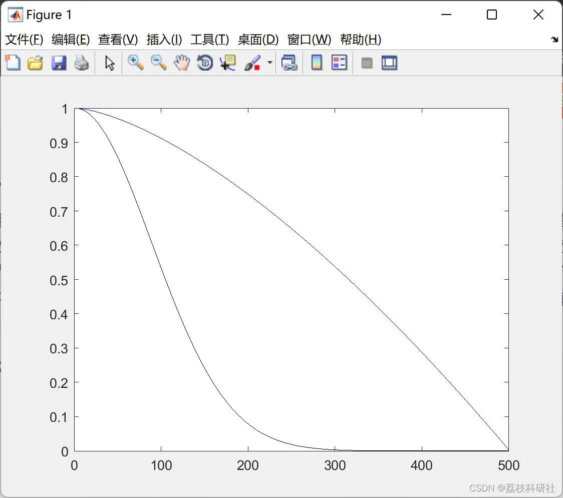Close the Figure 1 window
The height and width of the screenshot is (498, 563).
pos(538,15)
